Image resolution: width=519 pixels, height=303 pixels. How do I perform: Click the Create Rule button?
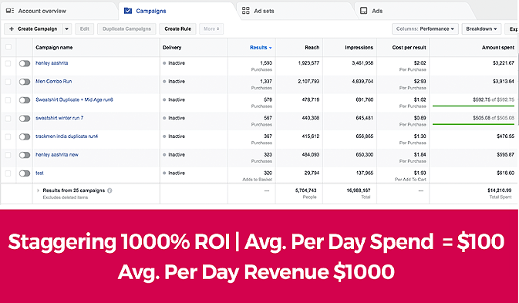click(x=177, y=29)
